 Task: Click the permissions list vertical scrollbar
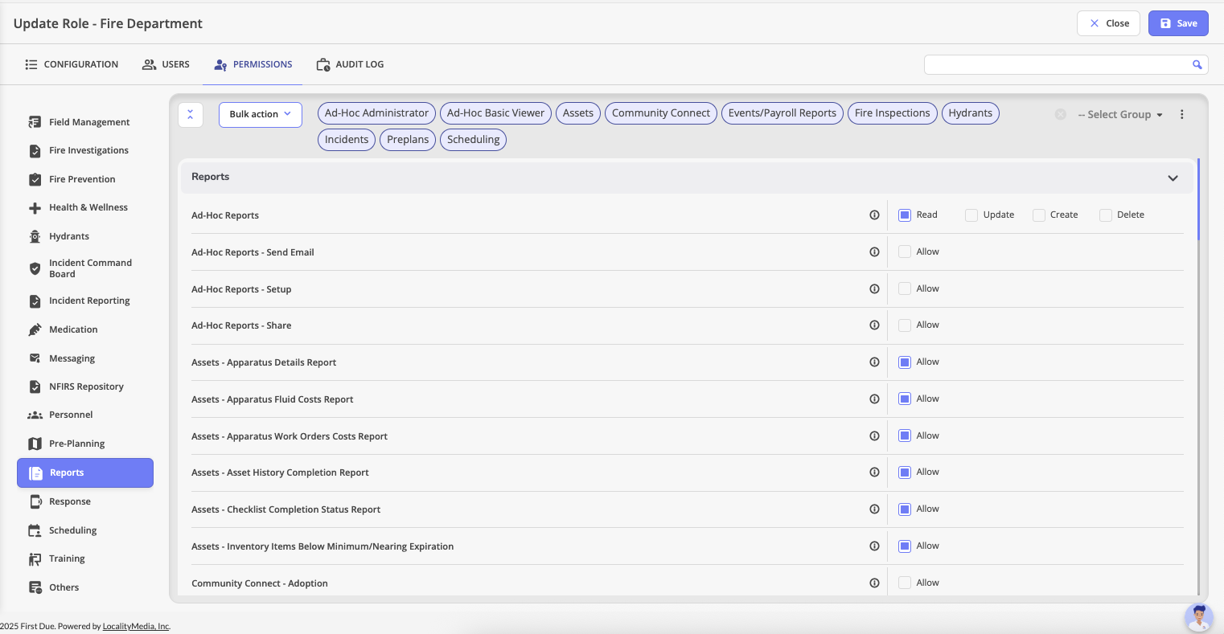tap(1198, 201)
